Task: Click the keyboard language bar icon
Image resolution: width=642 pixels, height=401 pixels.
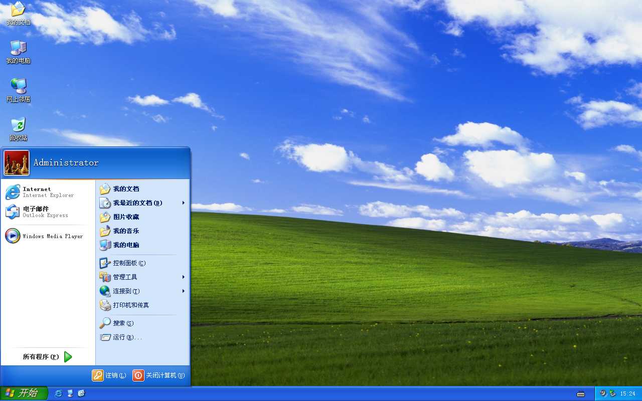Action: click(x=581, y=394)
